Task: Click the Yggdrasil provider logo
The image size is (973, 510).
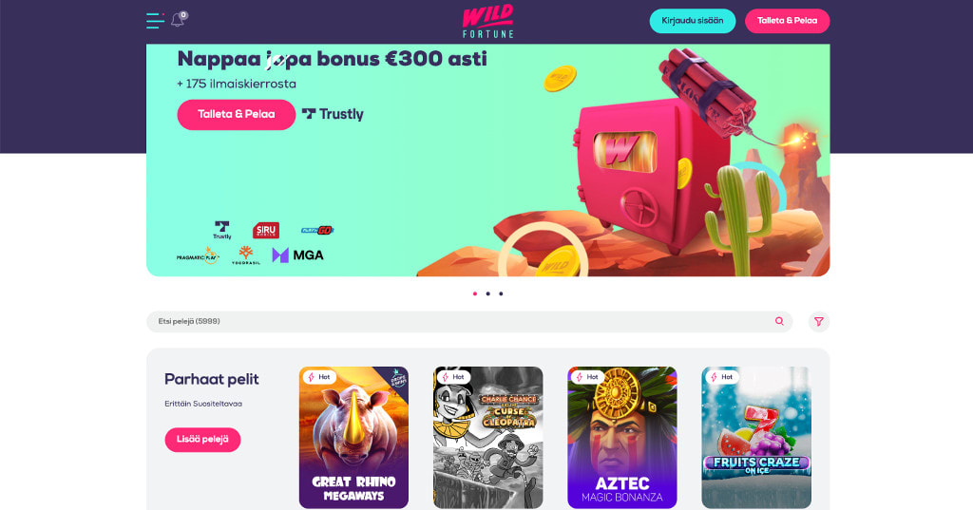Action: click(246, 255)
